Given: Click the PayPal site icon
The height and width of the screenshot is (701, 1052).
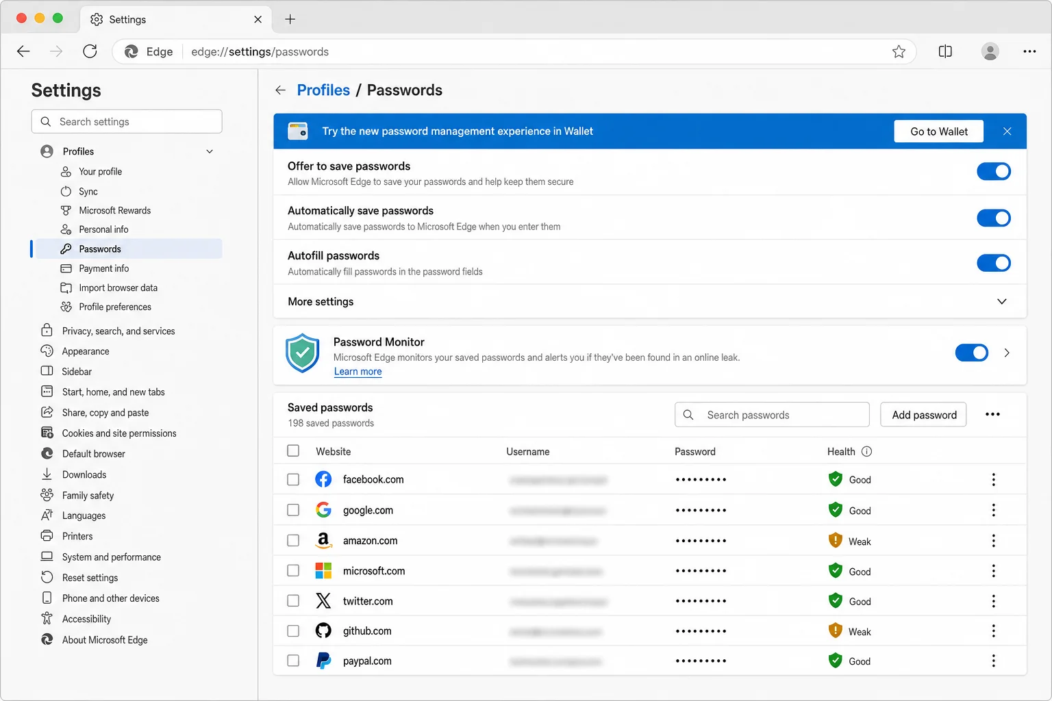Looking at the screenshot, I should pos(323,661).
